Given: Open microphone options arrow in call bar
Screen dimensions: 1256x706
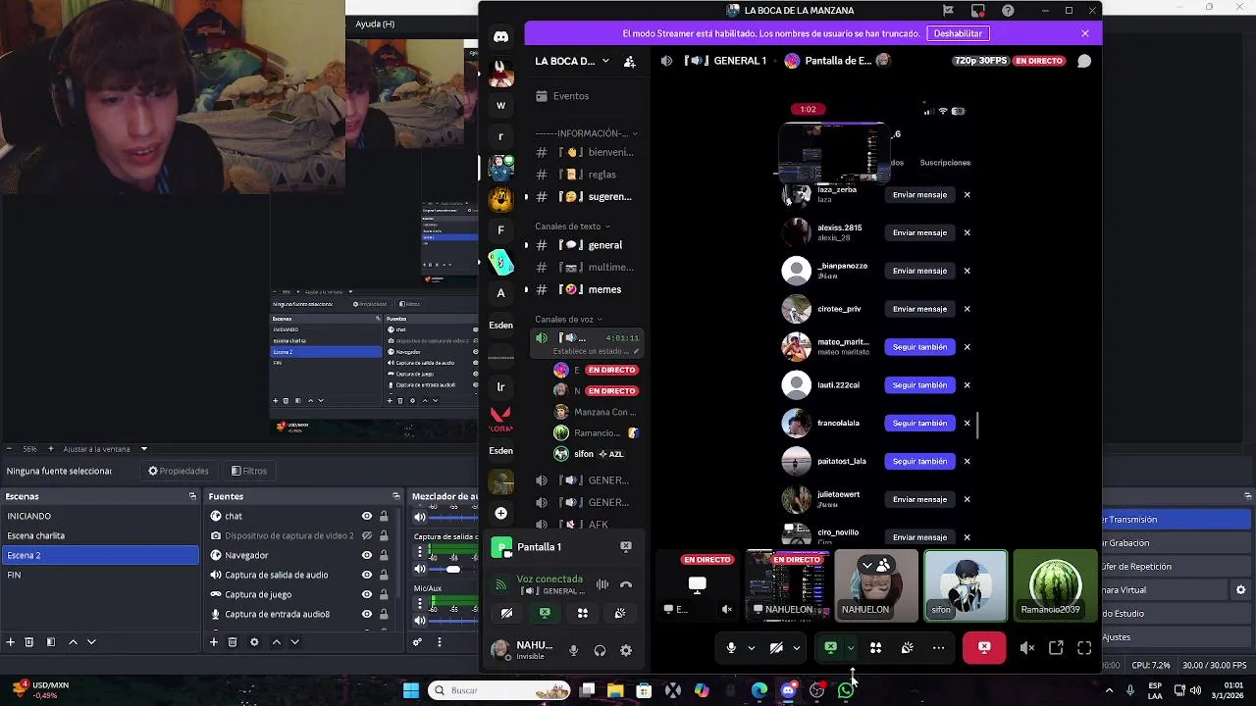Looking at the screenshot, I should pos(752,648).
